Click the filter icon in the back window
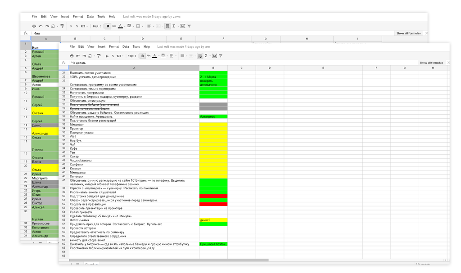 pos(189,26)
